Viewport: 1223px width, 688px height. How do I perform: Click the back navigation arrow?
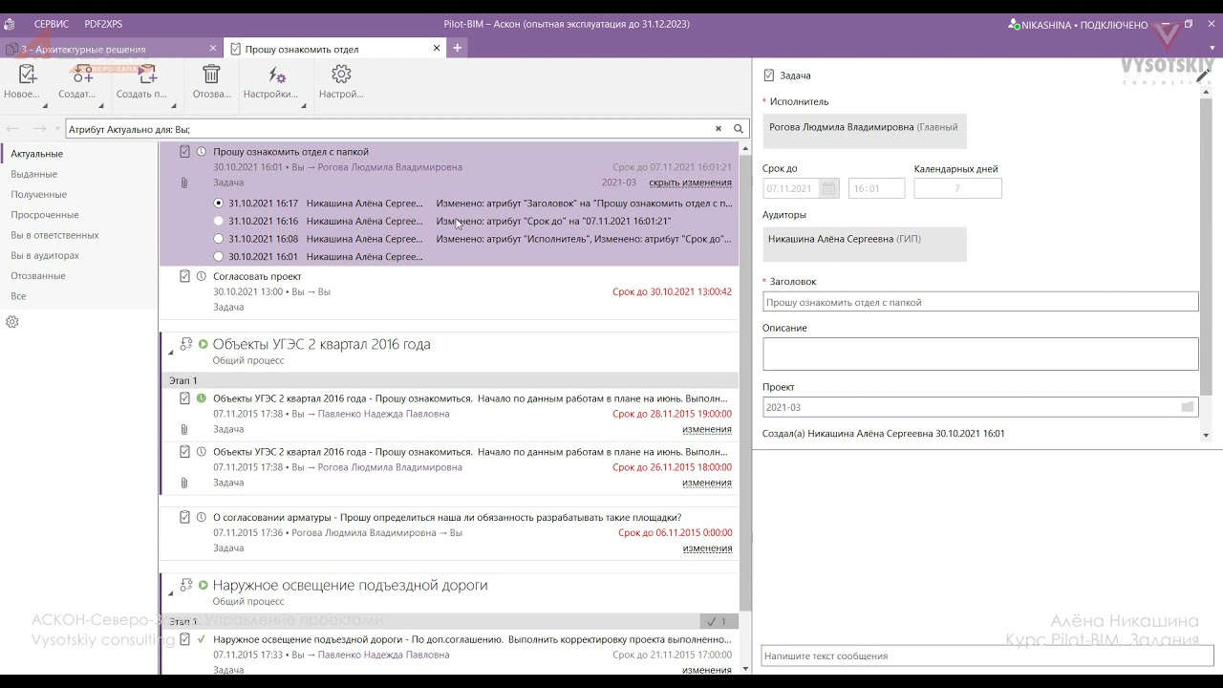pyautogui.click(x=13, y=129)
